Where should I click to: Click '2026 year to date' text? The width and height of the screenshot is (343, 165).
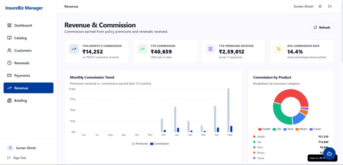[161, 57]
